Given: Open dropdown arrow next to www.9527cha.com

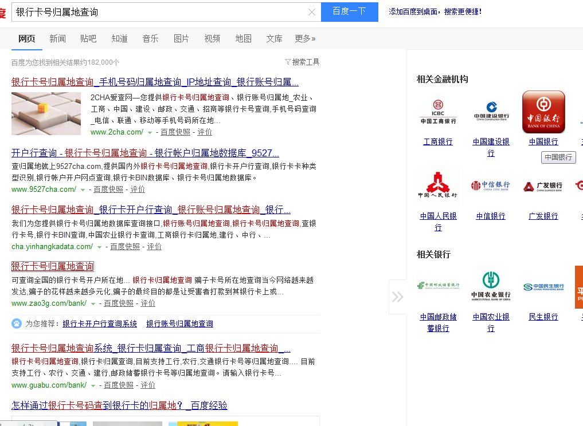Looking at the screenshot, I should click(83, 190).
